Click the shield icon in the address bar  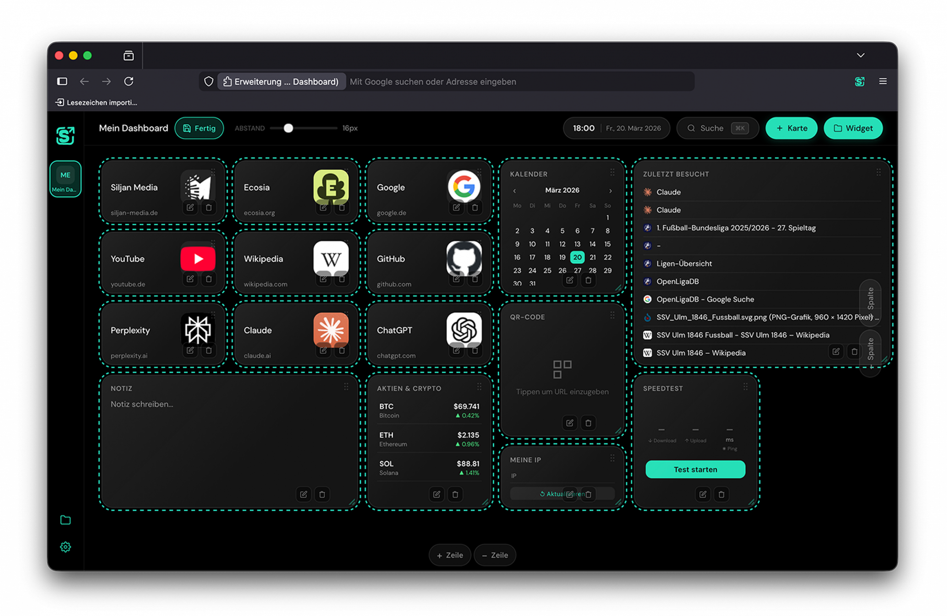(x=209, y=81)
